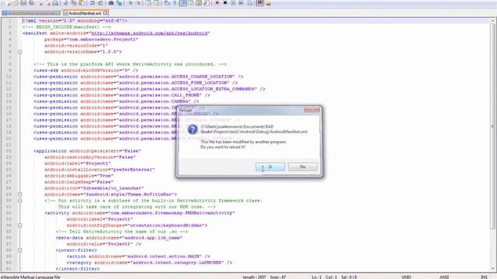Toggle the Word Wrap toolbar icon

166,3
